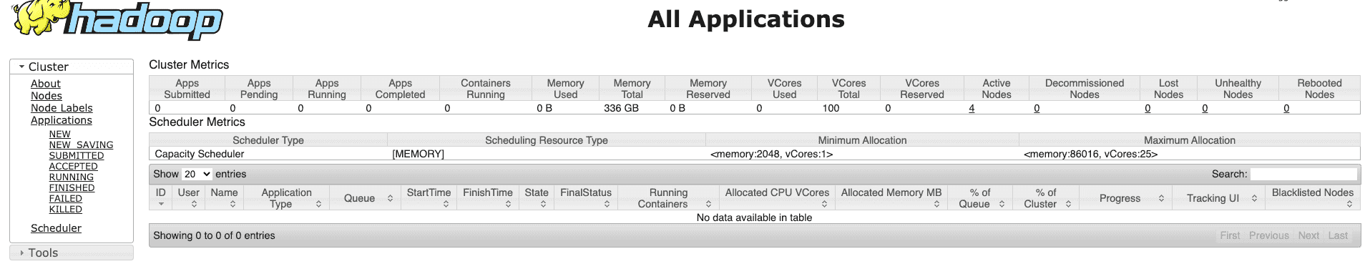Focus the Search input field
The image size is (1370, 274).
click(x=1303, y=174)
